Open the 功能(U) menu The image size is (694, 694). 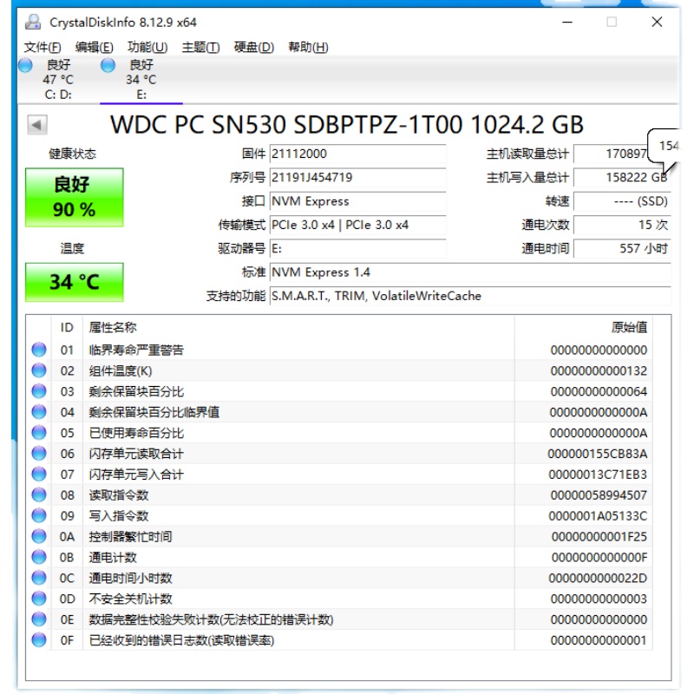(147, 47)
